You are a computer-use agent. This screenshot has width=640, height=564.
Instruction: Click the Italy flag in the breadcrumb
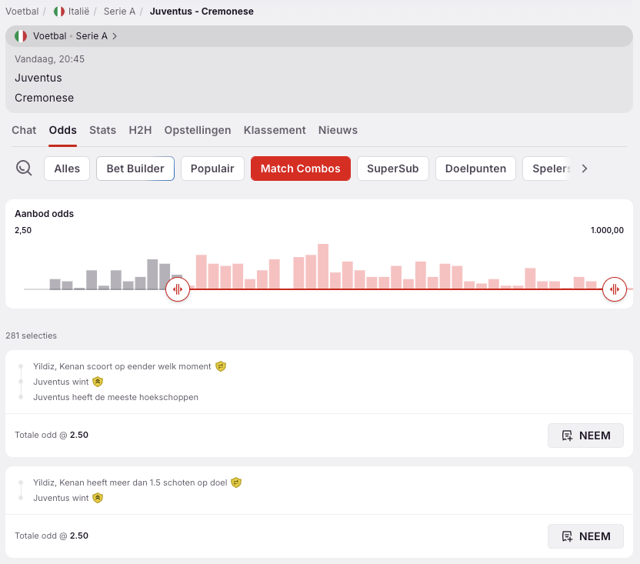59,12
